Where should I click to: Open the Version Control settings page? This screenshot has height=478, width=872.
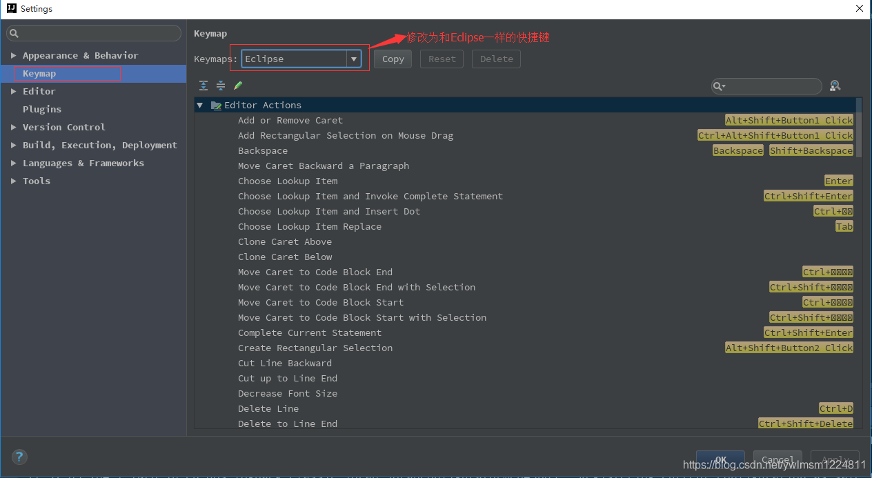(x=63, y=127)
